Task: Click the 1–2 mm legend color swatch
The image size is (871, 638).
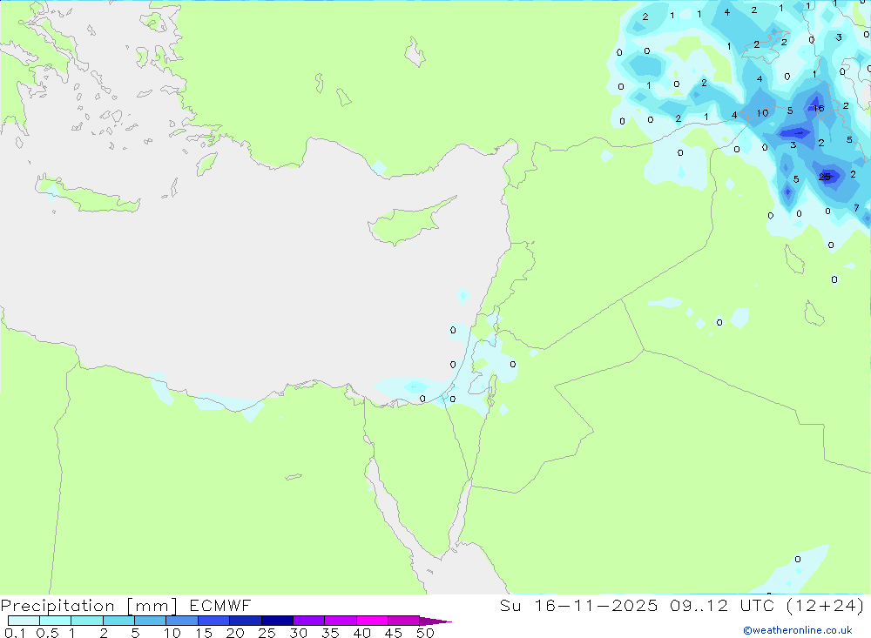Action: [87, 621]
